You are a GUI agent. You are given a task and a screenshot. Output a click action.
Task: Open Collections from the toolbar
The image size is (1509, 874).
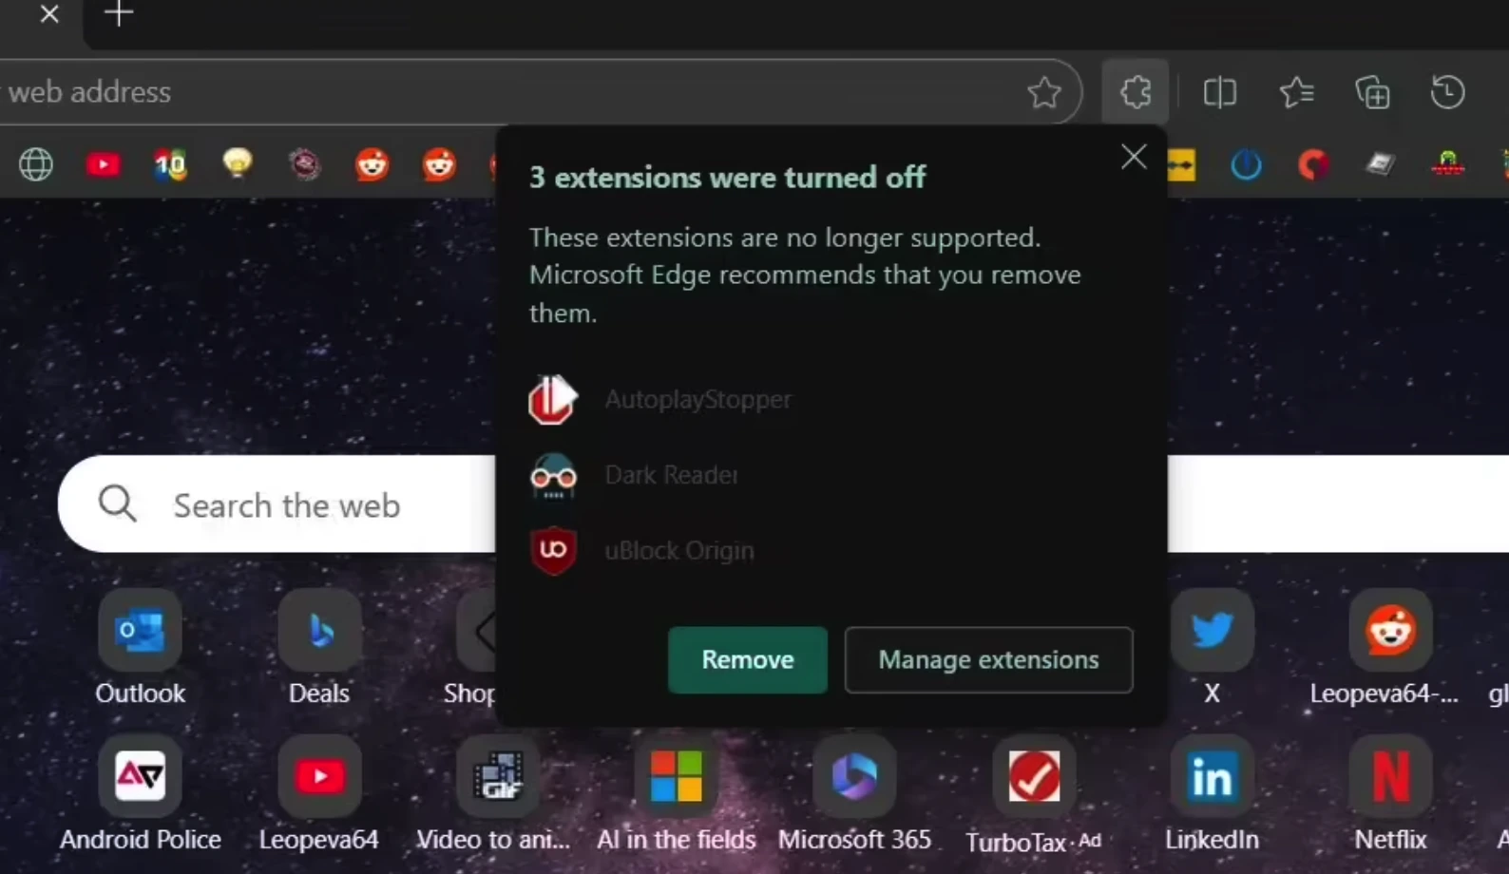click(x=1372, y=92)
